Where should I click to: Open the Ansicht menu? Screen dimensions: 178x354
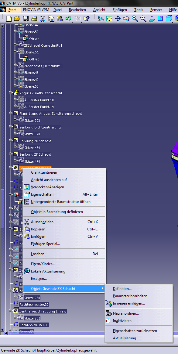(x=99, y=10)
